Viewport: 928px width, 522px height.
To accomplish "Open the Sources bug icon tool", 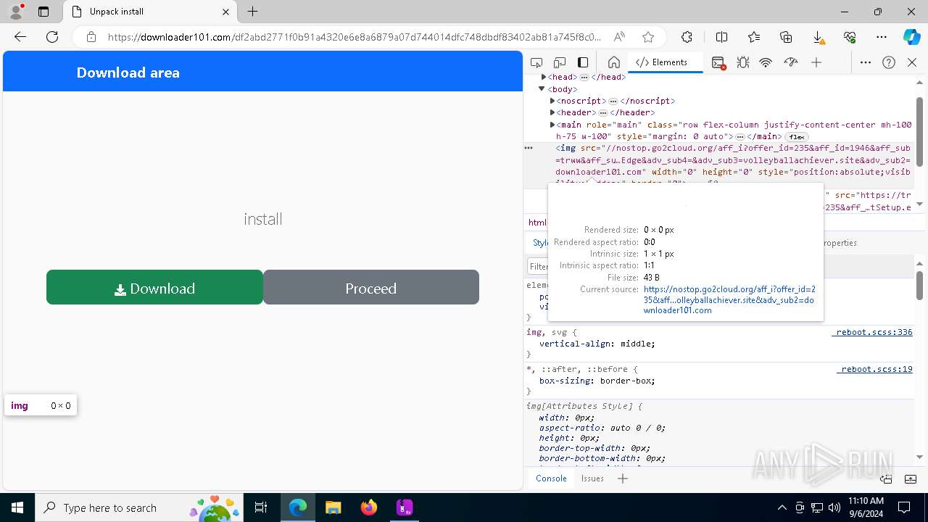I will click(742, 62).
